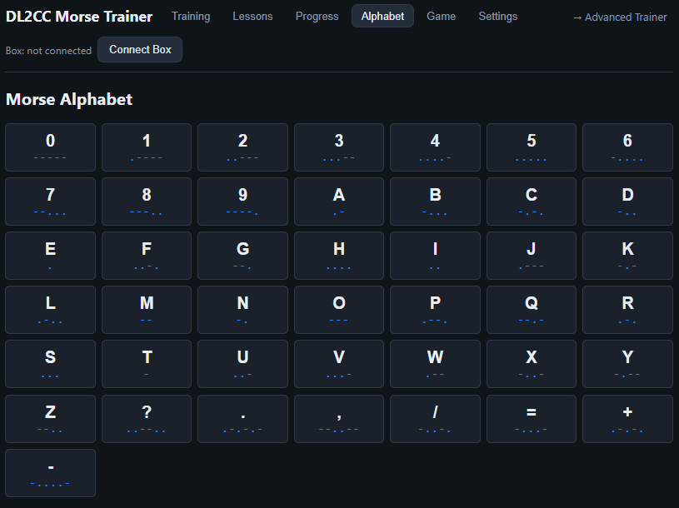Select the letter T card
The width and height of the screenshot is (679, 508).
click(147, 363)
